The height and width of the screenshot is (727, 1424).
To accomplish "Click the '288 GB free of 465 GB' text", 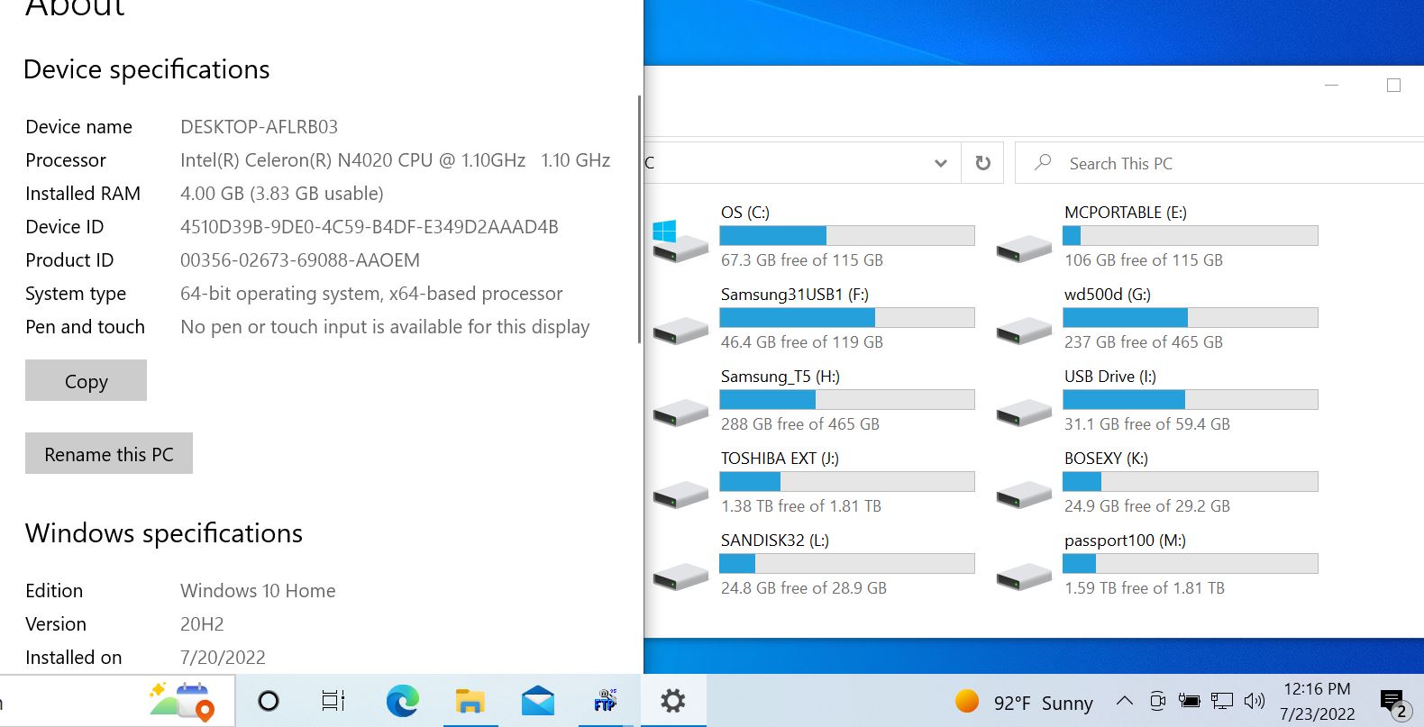I will pyautogui.click(x=799, y=424).
